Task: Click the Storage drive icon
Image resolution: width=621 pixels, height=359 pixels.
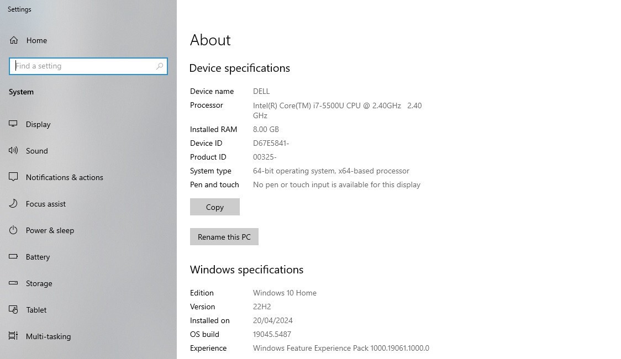Action: [x=13, y=283]
